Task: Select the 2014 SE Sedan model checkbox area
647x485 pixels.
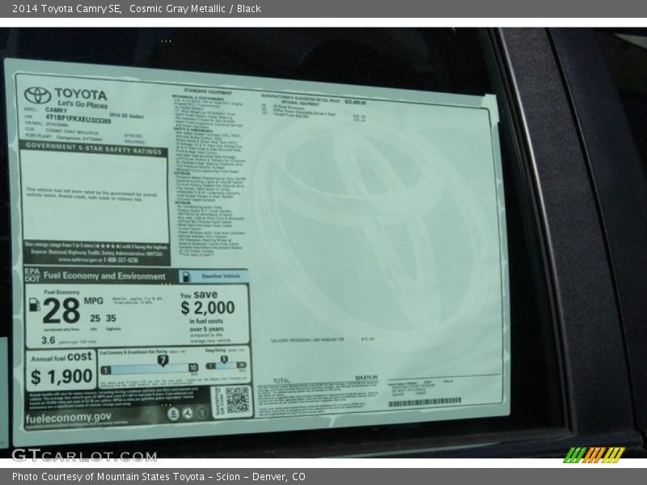Action: (126, 115)
